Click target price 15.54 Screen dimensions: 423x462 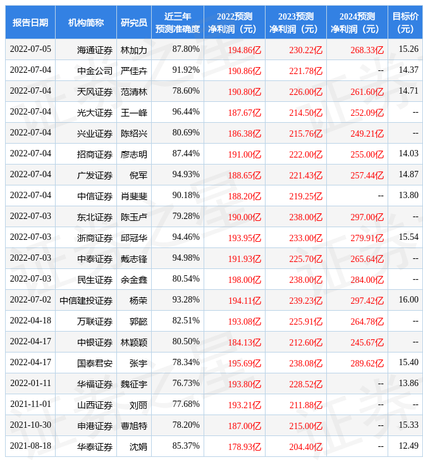(408, 237)
